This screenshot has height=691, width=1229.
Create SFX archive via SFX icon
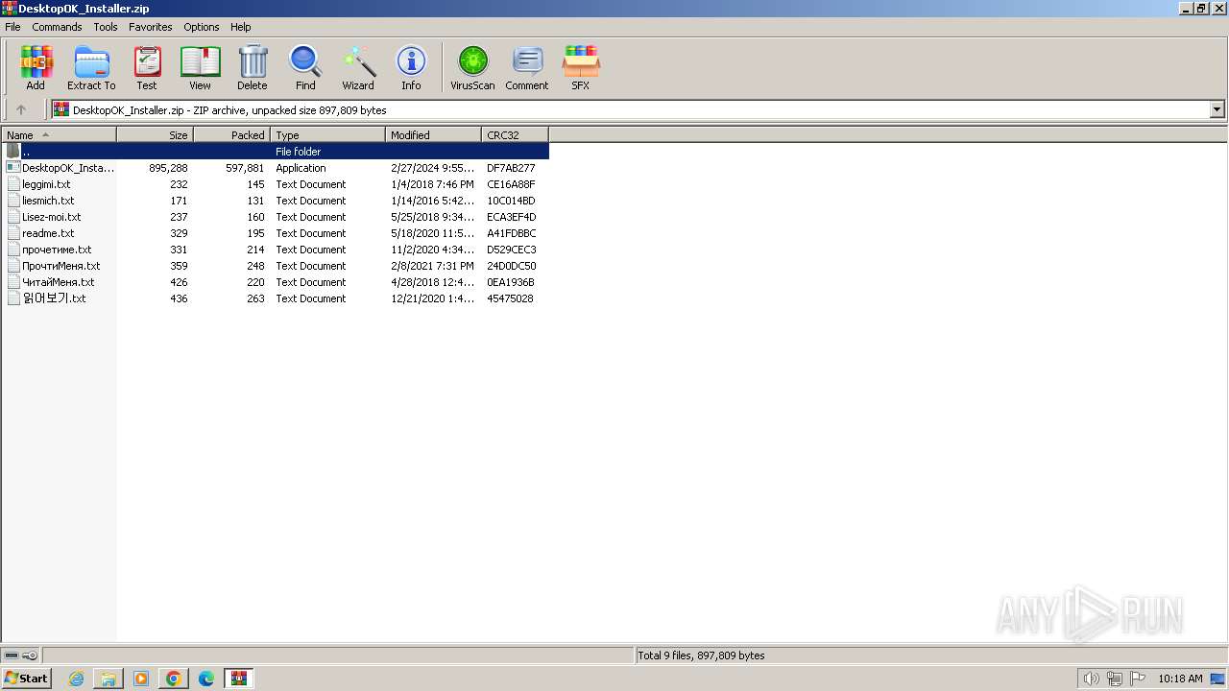pos(581,68)
